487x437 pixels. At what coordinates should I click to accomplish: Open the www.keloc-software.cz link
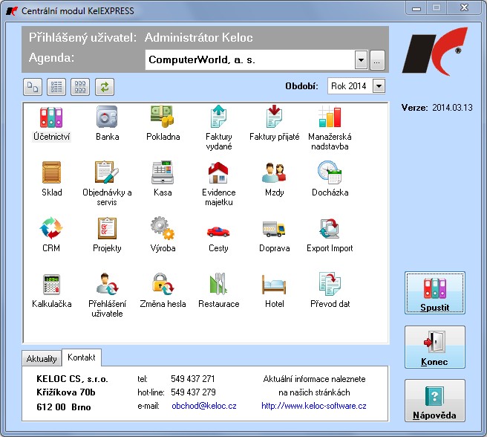pyautogui.click(x=314, y=406)
